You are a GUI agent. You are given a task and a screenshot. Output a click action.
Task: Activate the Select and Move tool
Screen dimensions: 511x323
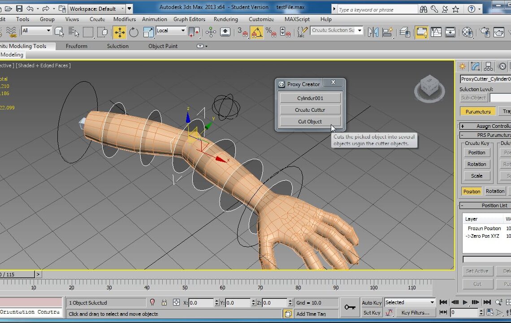(119, 32)
